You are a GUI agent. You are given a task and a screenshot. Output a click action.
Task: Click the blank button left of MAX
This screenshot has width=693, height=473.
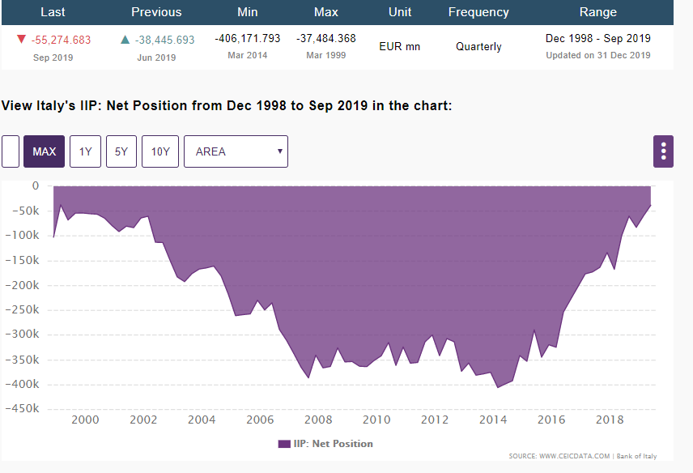coord(11,151)
